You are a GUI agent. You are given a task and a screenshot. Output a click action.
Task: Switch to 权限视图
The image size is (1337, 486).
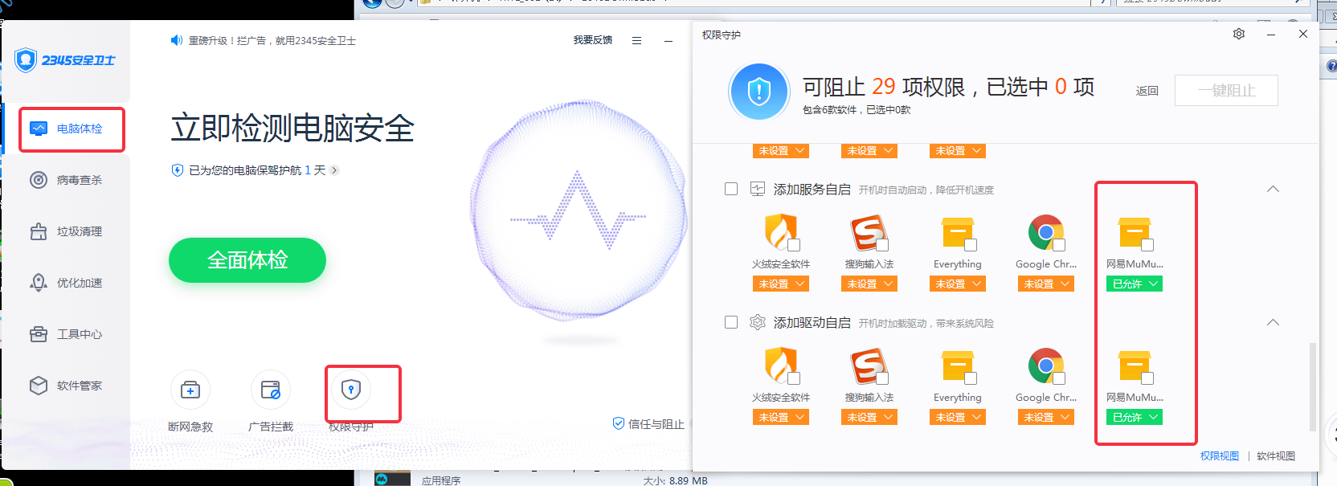pyautogui.click(x=1220, y=455)
